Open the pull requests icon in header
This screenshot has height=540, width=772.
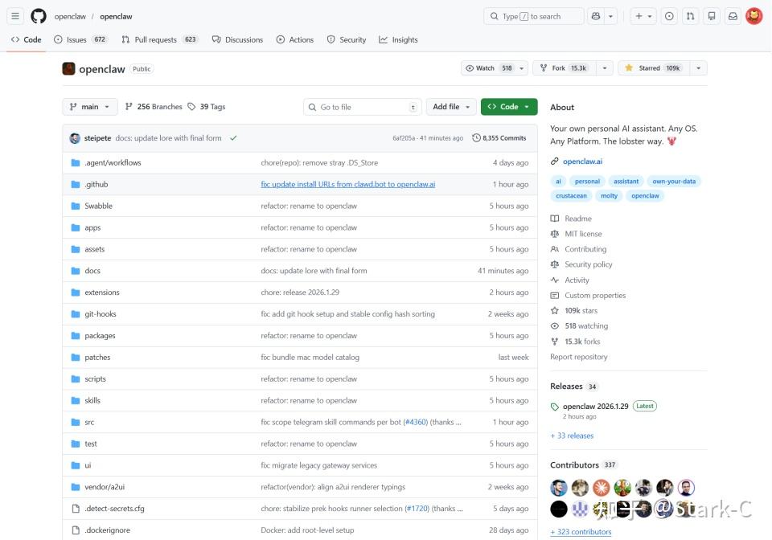(x=690, y=16)
